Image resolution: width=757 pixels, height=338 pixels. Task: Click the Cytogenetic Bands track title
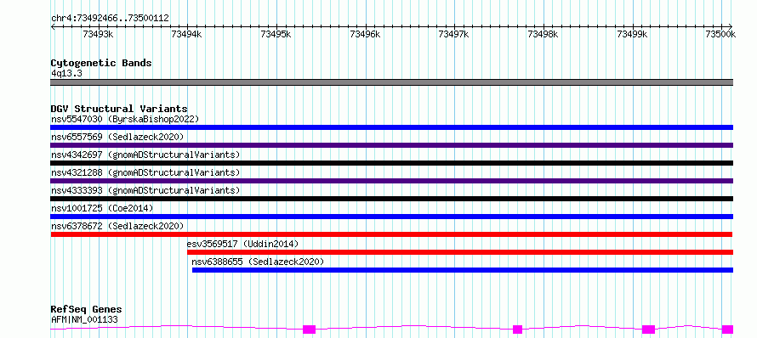tap(101, 63)
